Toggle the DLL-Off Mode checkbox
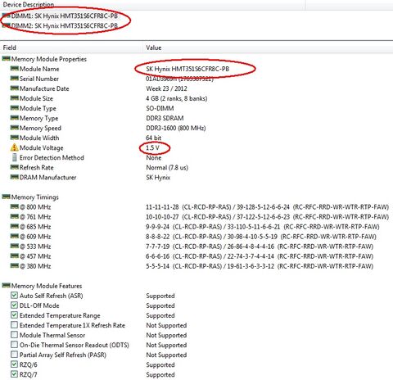 pos(14,305)
